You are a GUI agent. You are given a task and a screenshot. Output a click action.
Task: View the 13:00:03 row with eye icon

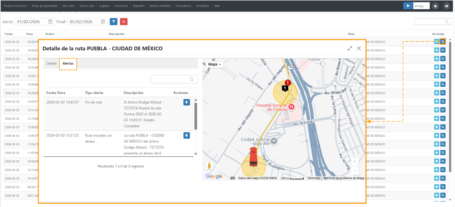click(x=436, y=127)
